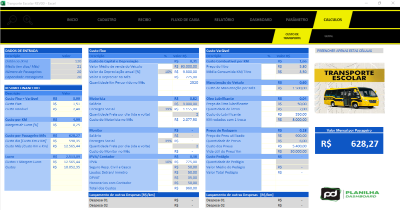Viewport: 400px width, 210px height.
Task: Click the zoom out magnifier icon
Action: click(12, 20)
